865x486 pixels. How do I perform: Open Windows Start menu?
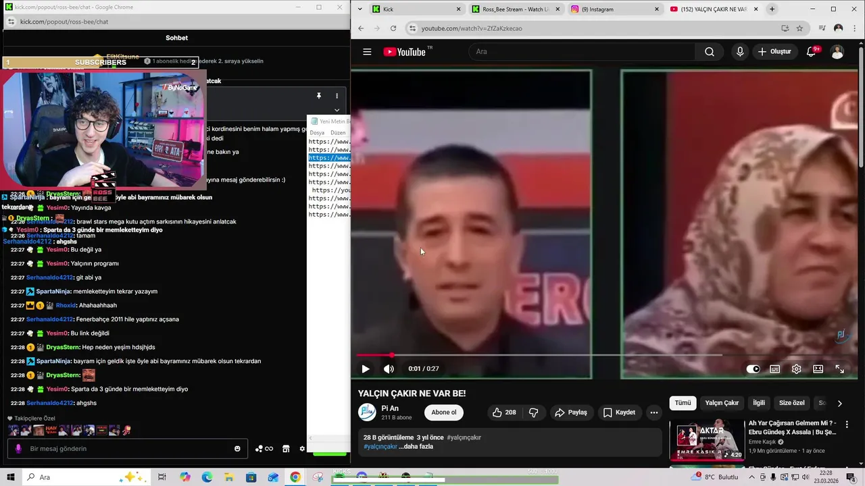(11, 477)
